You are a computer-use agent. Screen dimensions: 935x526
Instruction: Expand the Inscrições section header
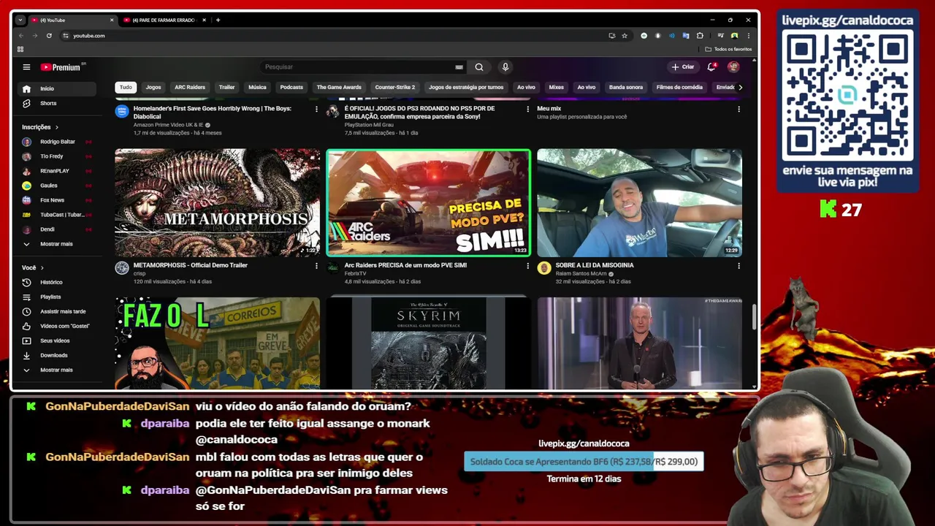40,127
